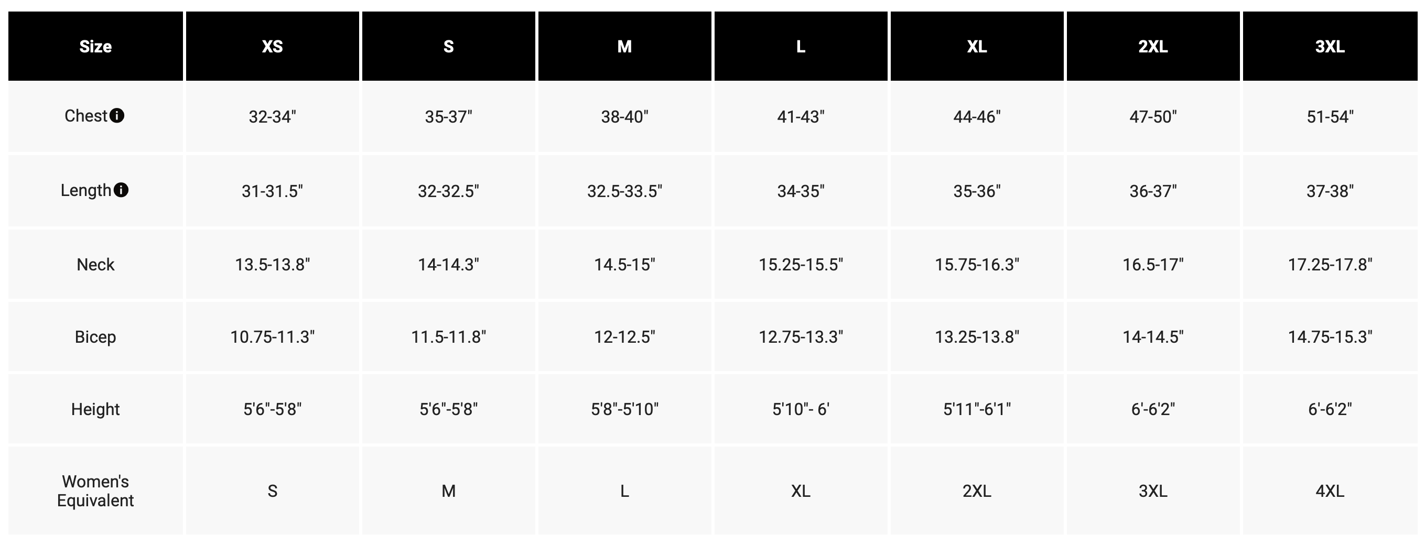Select the S size column header
The height and width of the screenshot is (544, 1425).
[449, 46]
